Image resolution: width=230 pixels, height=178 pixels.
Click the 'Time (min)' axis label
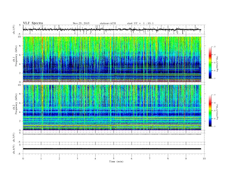tap(116, 161)
